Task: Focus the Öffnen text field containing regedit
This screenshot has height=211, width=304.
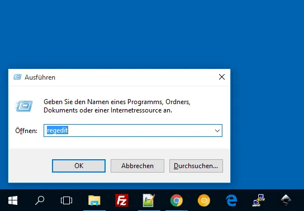Action: pos(133,131)
